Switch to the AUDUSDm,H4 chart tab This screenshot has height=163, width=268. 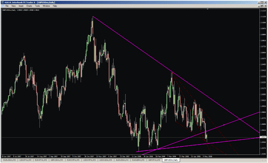[122, 160]
